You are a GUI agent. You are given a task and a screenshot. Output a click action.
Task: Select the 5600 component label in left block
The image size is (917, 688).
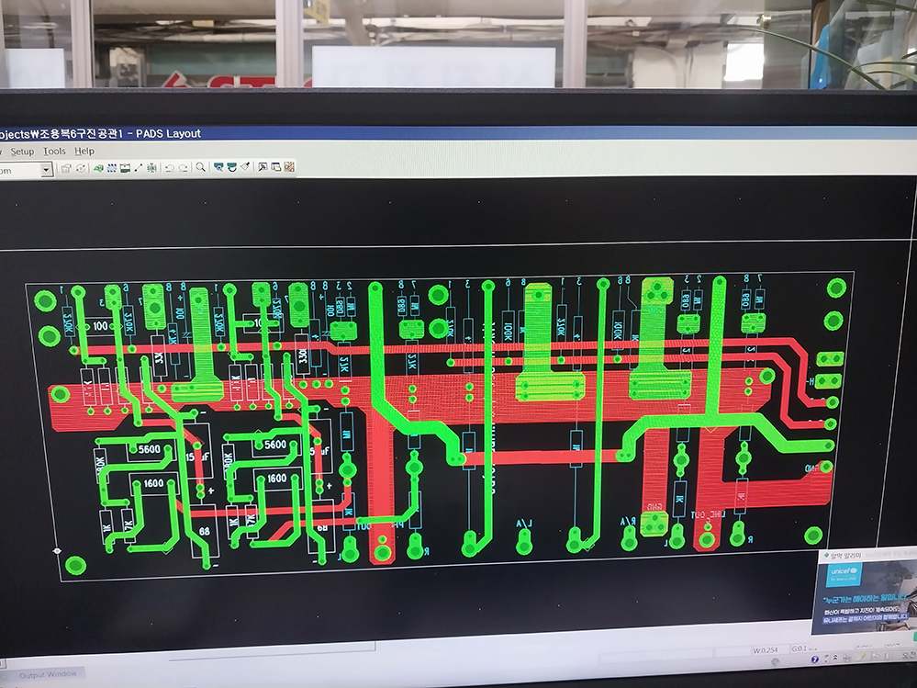click(149, 449)
